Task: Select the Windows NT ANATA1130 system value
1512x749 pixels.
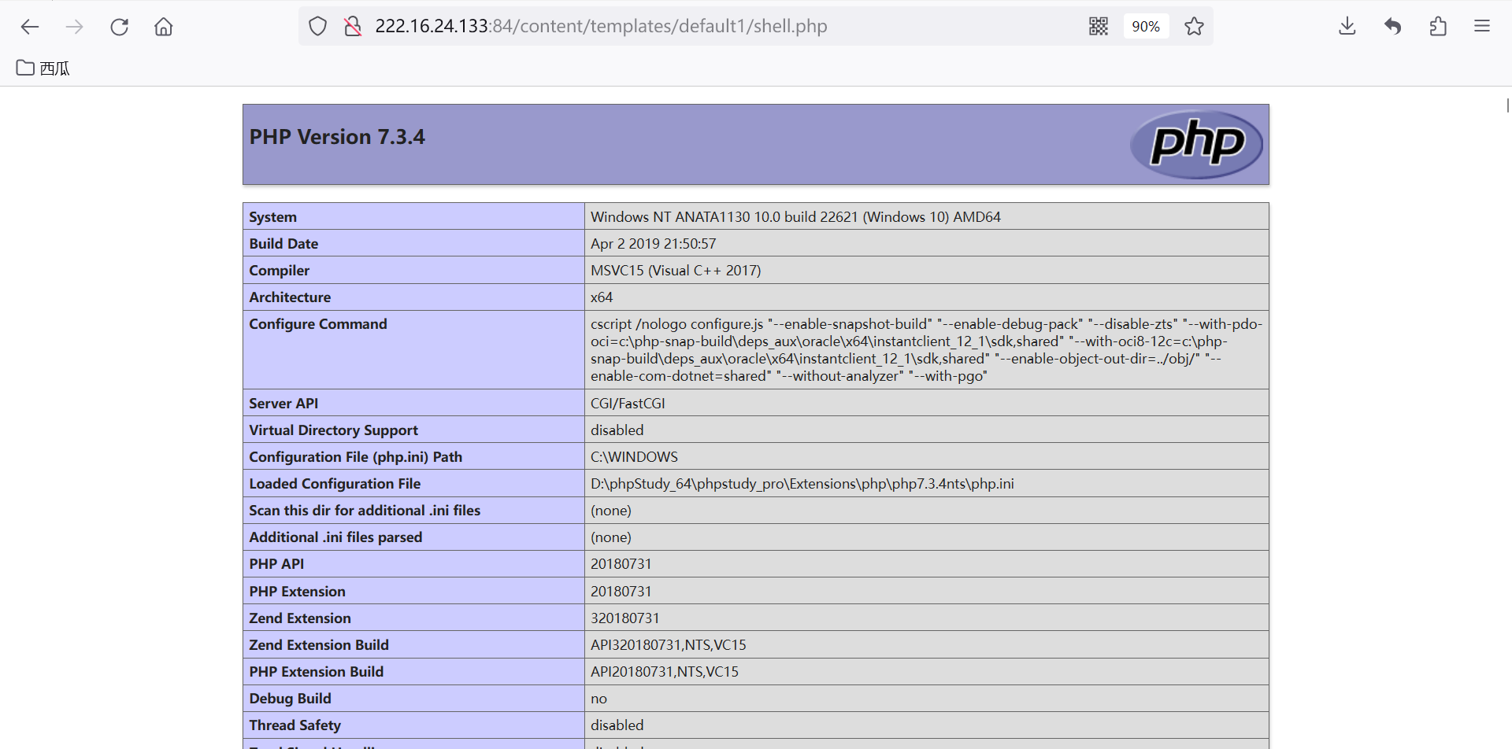Action: point(795,217)
